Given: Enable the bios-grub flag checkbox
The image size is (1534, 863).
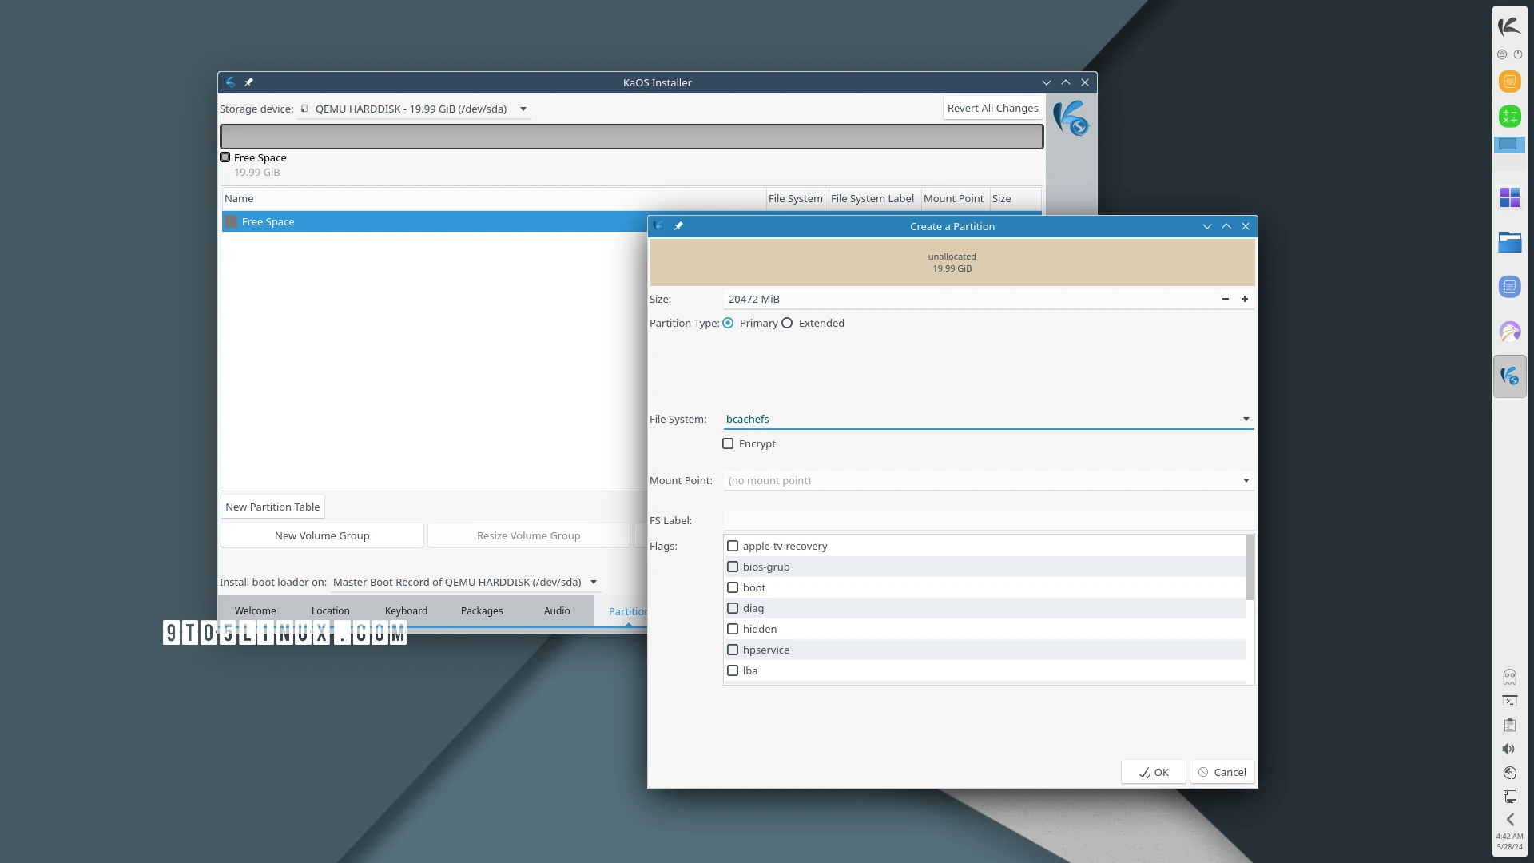Looking at the screenshot, I should point(733,567).
